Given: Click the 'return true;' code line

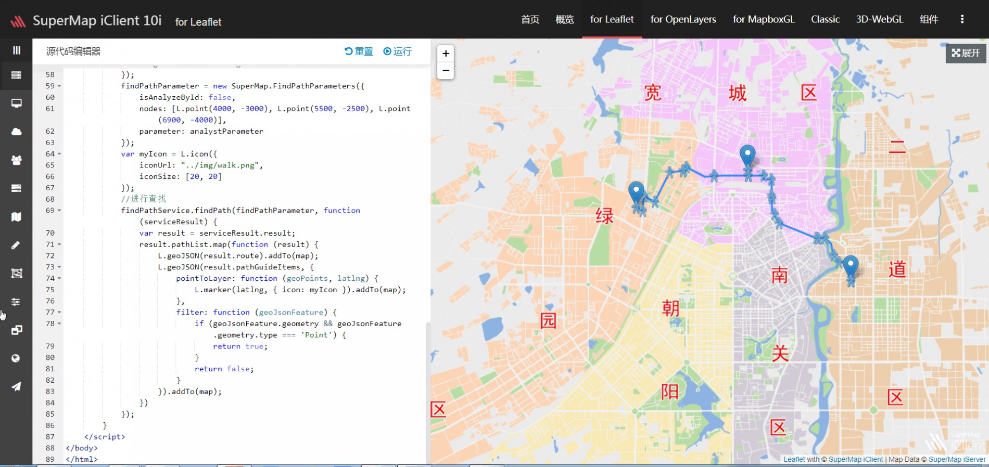Looking at the screenshot, I should point(240,346).
